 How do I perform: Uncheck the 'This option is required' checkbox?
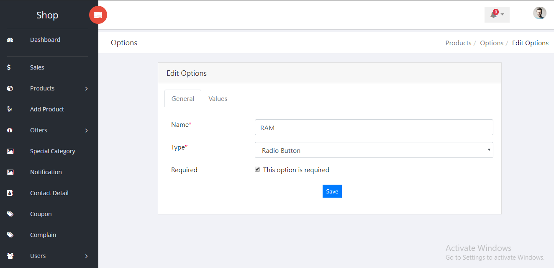257,170
